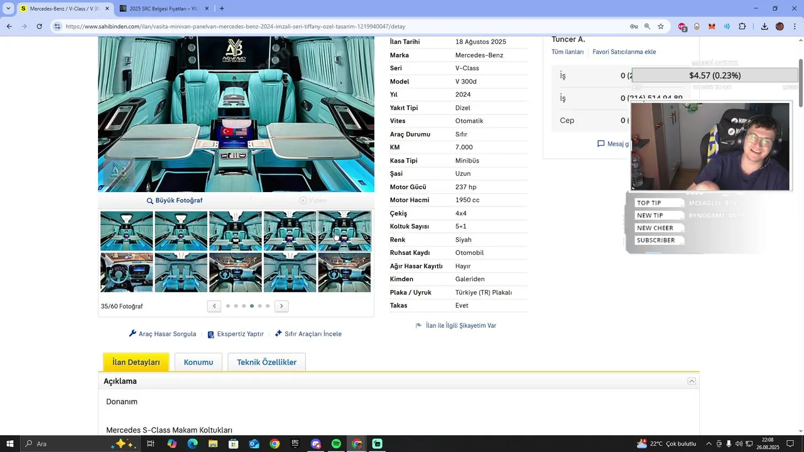Go to next thumbnail page arrow
Viewport: 804px width, 452px height.
pyautogui.click(x=281, y=306)
